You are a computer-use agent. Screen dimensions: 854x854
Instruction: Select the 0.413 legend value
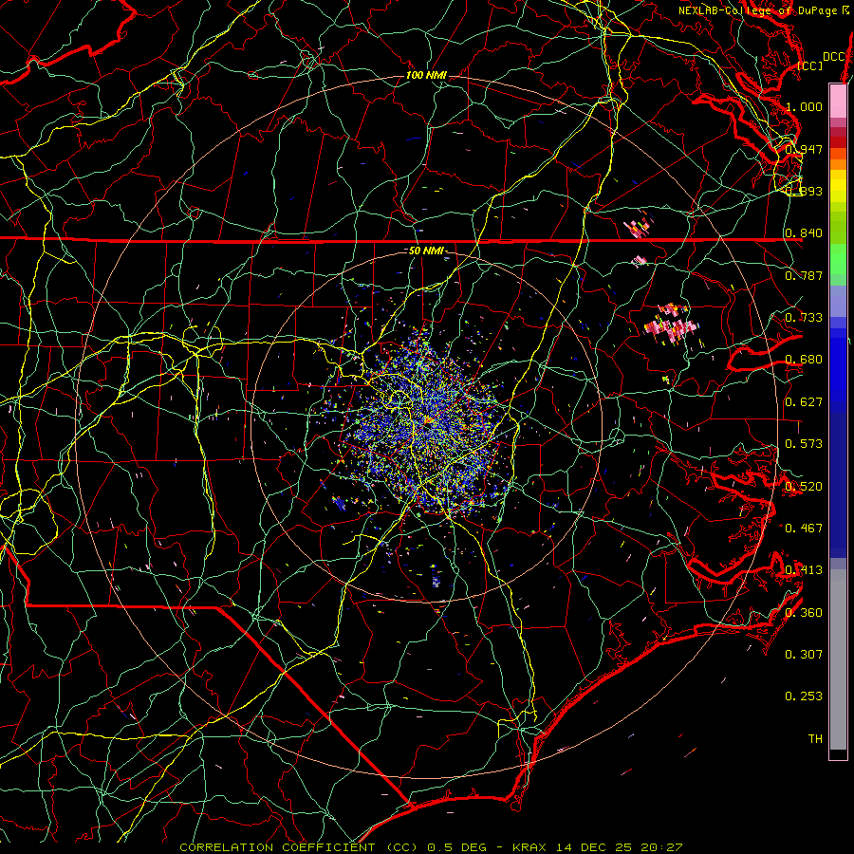click(x=804, y=570)
